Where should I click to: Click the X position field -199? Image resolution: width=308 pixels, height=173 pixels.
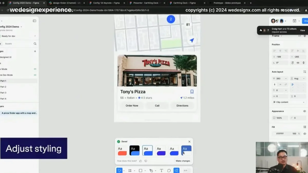[x=280, y=57]
